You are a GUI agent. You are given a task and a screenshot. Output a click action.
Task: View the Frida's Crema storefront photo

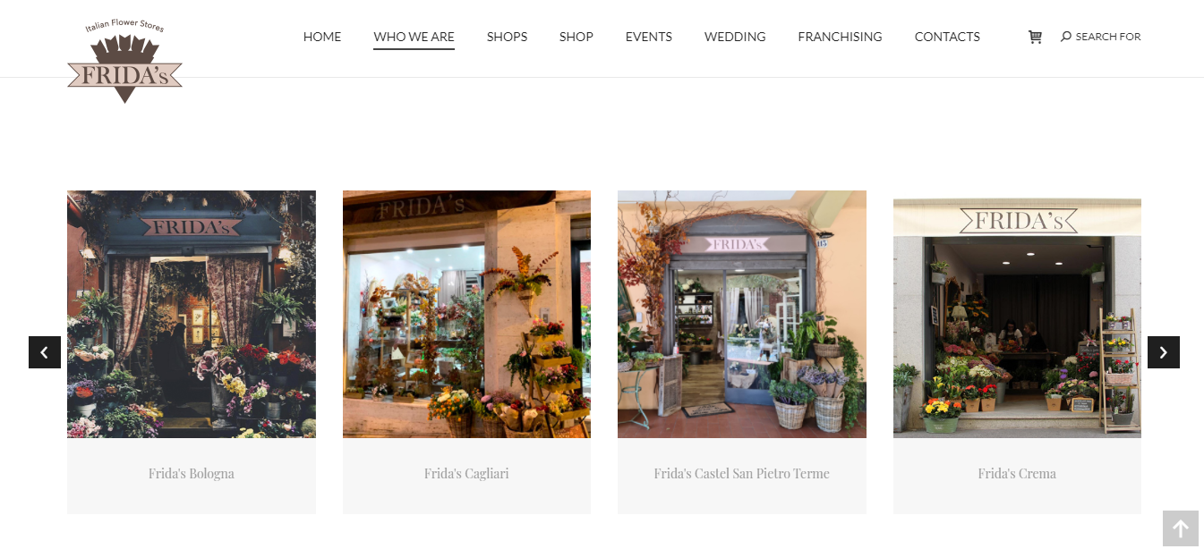[x=1017, y=314]
